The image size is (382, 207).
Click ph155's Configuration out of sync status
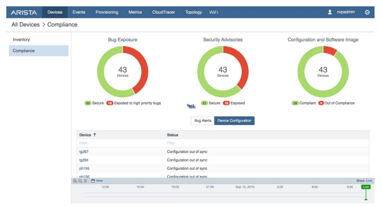[x=187, y=168]
